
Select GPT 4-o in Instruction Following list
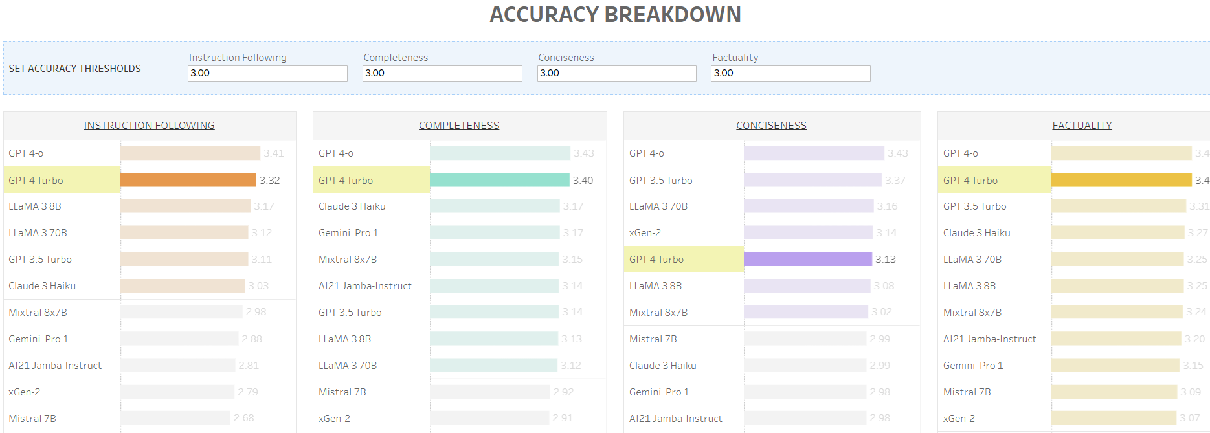pos(26,153)
